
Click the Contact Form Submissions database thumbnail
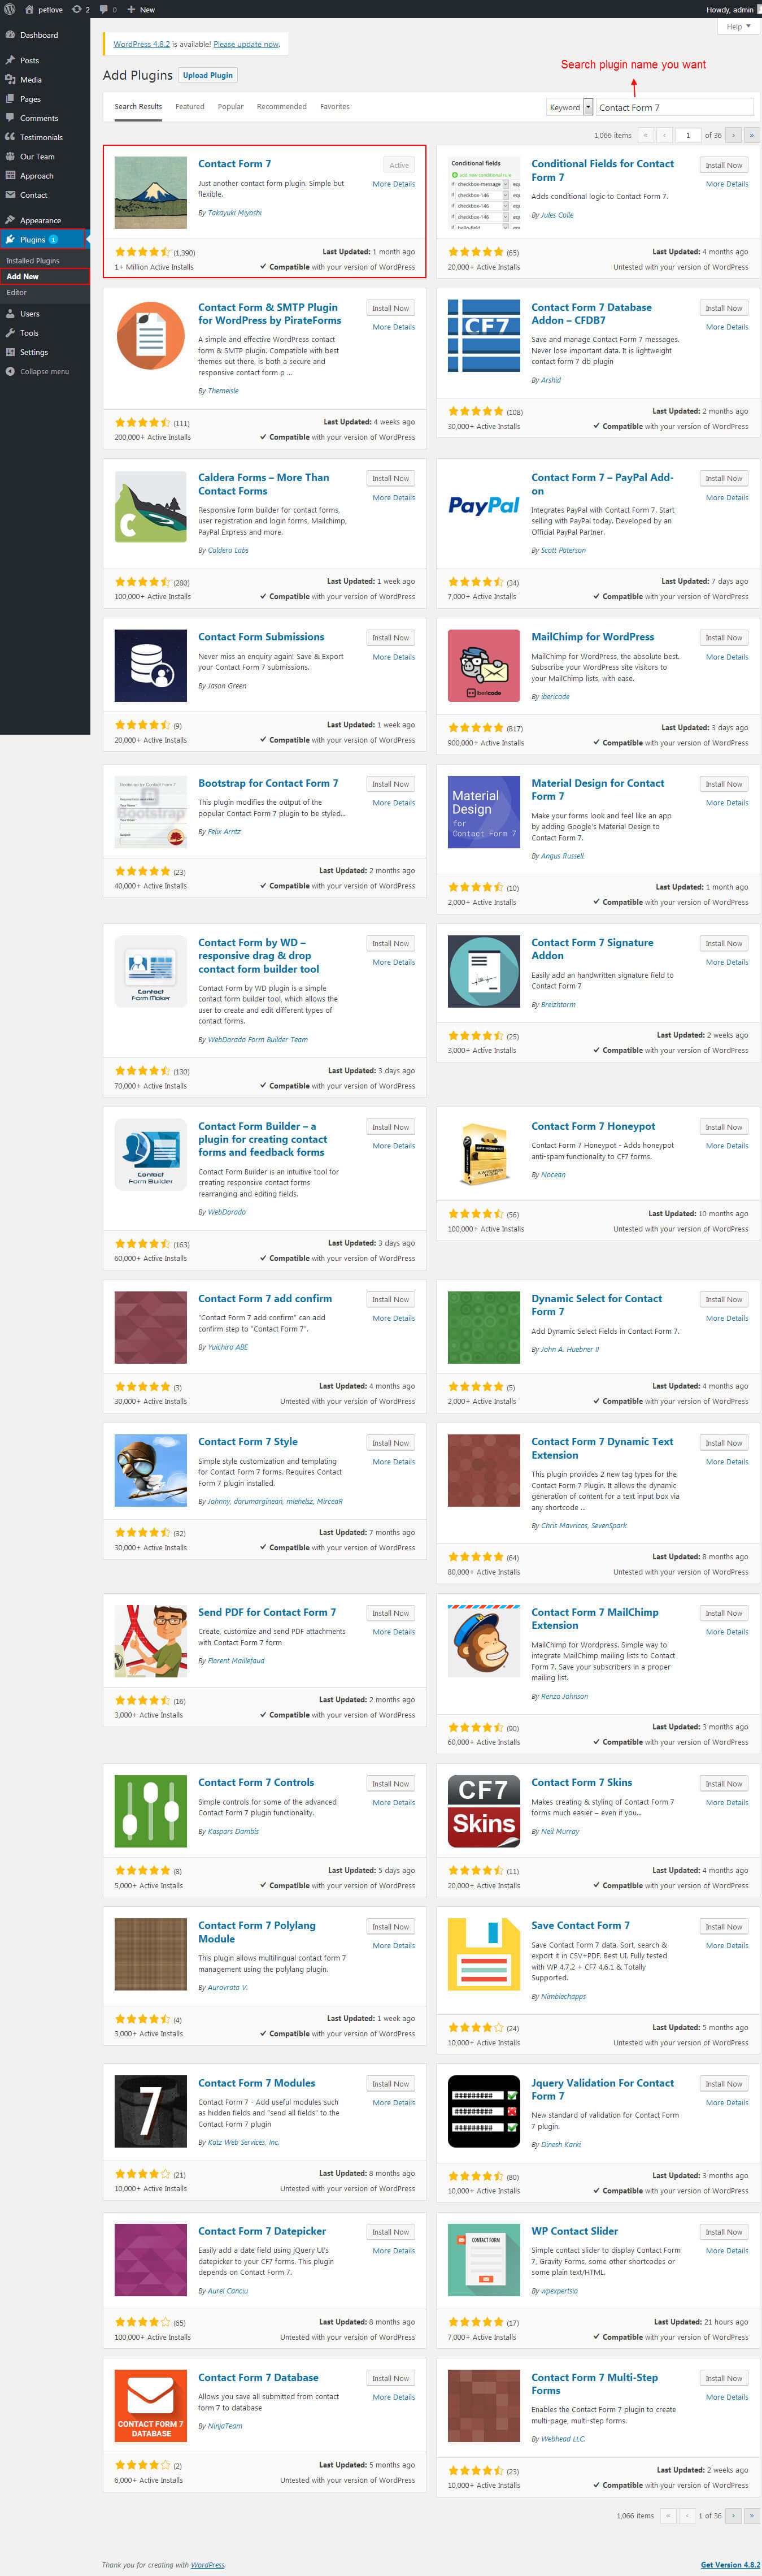click(x=151, y=665)
